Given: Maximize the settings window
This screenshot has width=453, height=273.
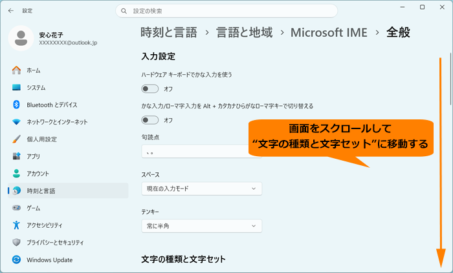Looking at the screenshot, I should tap(422, 7).
